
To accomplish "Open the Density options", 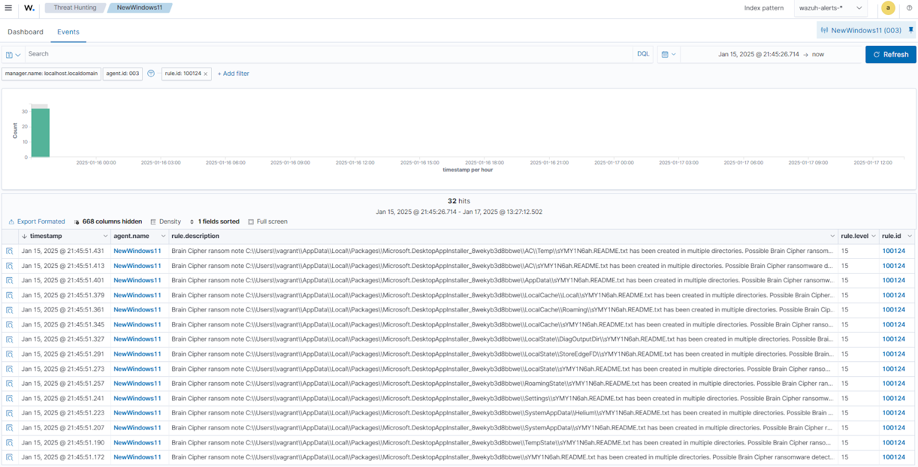I will pyautogui.click(x=166, y=221).
